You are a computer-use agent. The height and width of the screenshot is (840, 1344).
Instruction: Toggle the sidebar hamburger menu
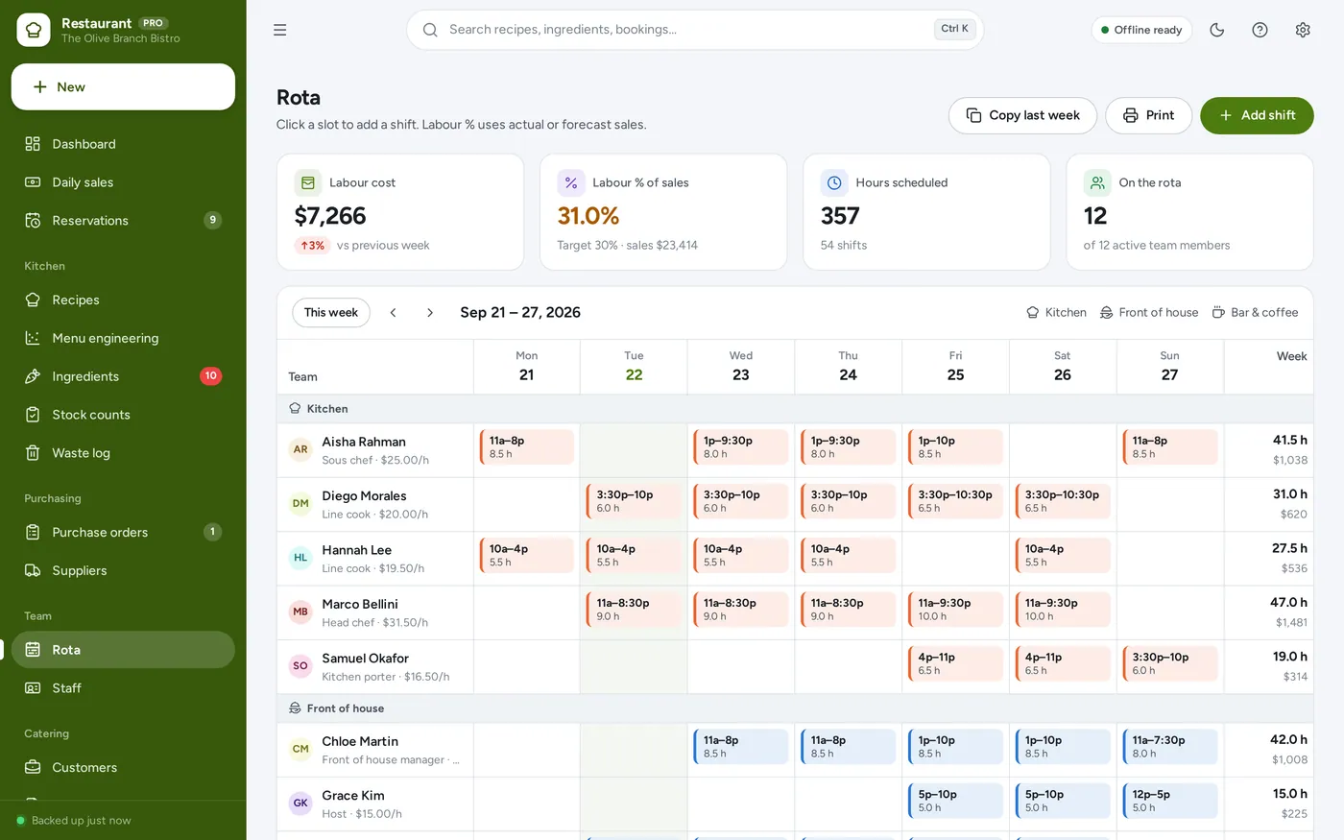(x=279, y=30)
